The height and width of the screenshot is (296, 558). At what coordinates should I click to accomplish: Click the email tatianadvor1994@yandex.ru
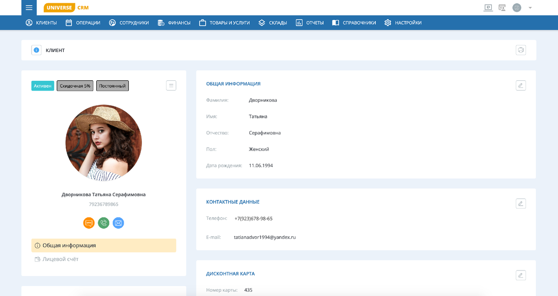265,237
